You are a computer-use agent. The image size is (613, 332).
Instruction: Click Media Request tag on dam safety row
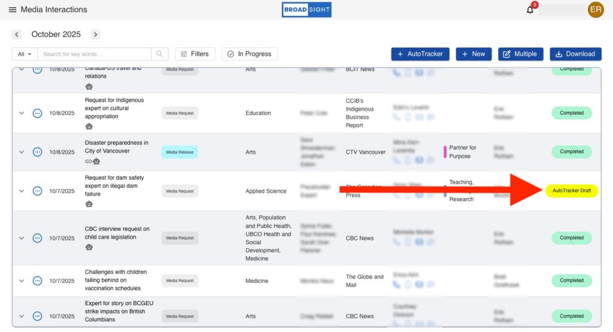180,191
